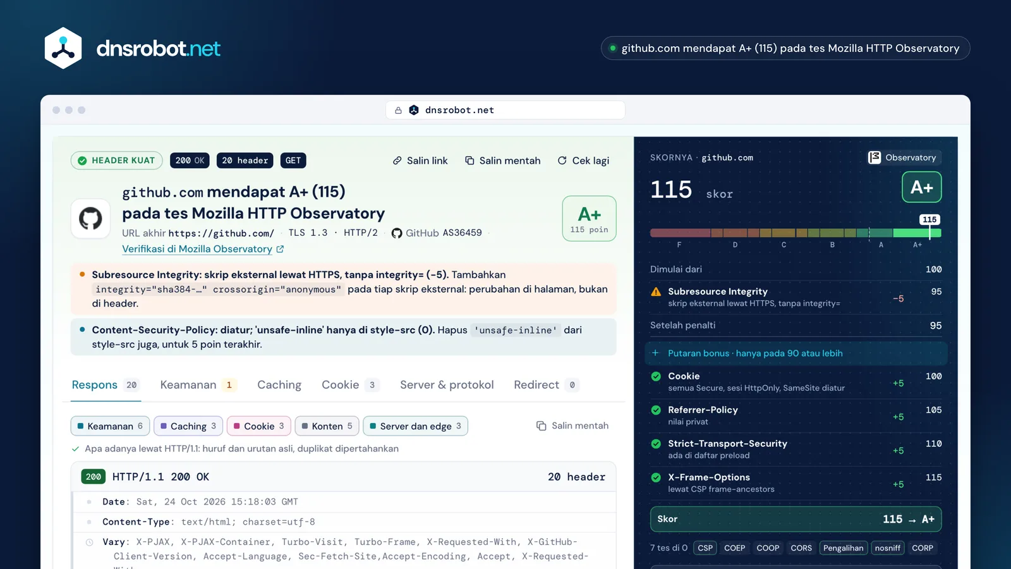Switch to the Keamanan tab
The image size is (1011, 569).
pyautogui.click(x=198, y=385)
